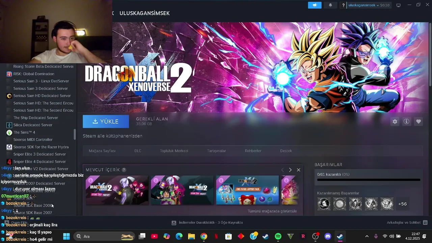Viewport: 432px width, 243px height.
Task: Show the +56 remaining achievements
Action: click(402, 204)
